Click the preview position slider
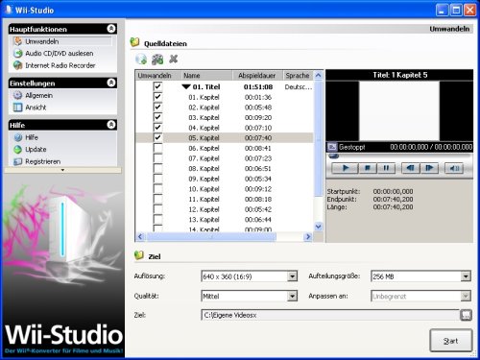 pyautogui.click(x=398, y=156)
